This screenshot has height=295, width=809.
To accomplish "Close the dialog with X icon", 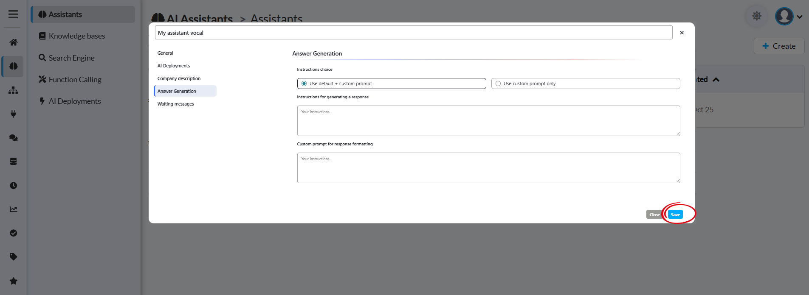I will [682, 33].
